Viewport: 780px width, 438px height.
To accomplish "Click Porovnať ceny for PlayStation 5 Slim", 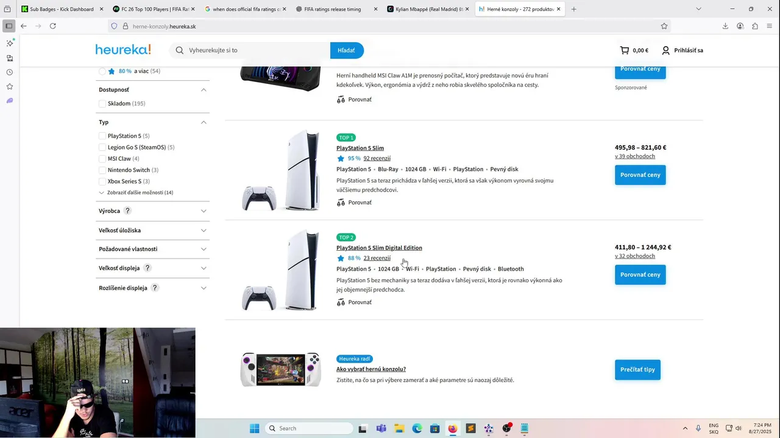I will 640,175.
